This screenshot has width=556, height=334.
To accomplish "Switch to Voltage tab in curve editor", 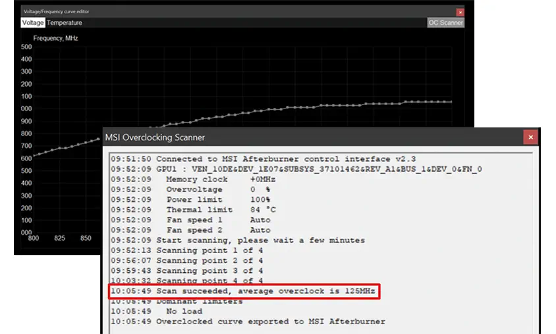I will click(33, 22).
